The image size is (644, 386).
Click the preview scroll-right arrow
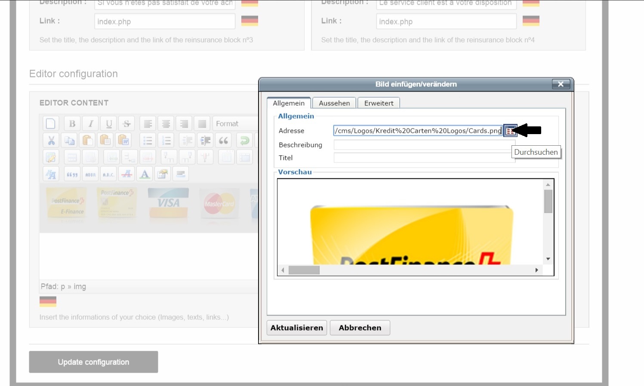coord(537,270)
